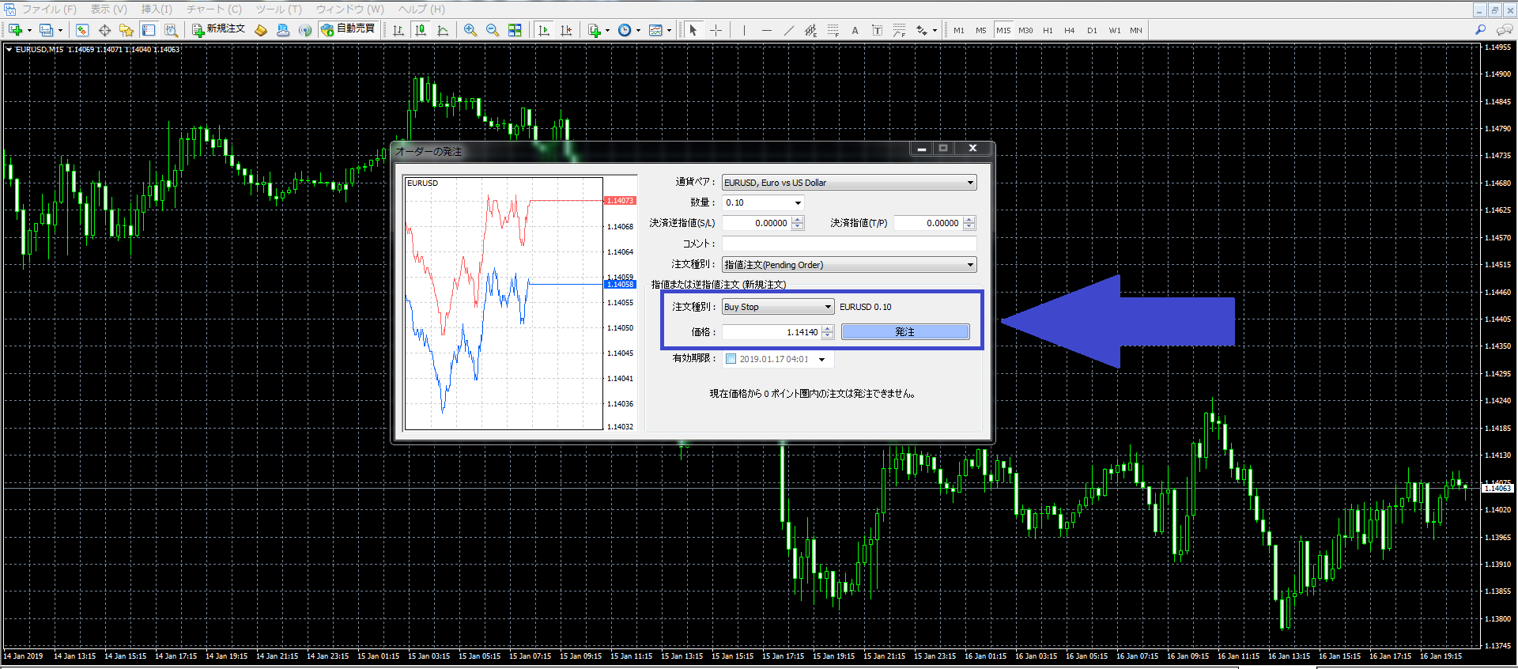Select the text label 'A' tool
Screen dimensions: 1518x669
pos(855,30)
